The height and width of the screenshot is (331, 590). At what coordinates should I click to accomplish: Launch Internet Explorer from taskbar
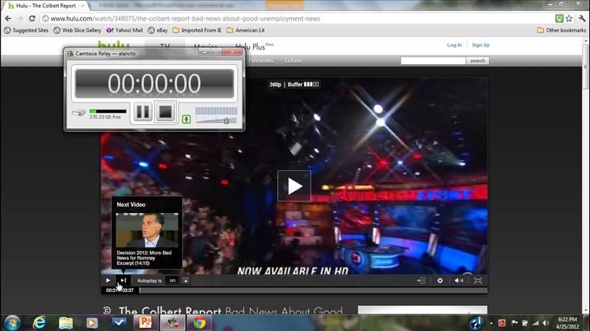39,323
